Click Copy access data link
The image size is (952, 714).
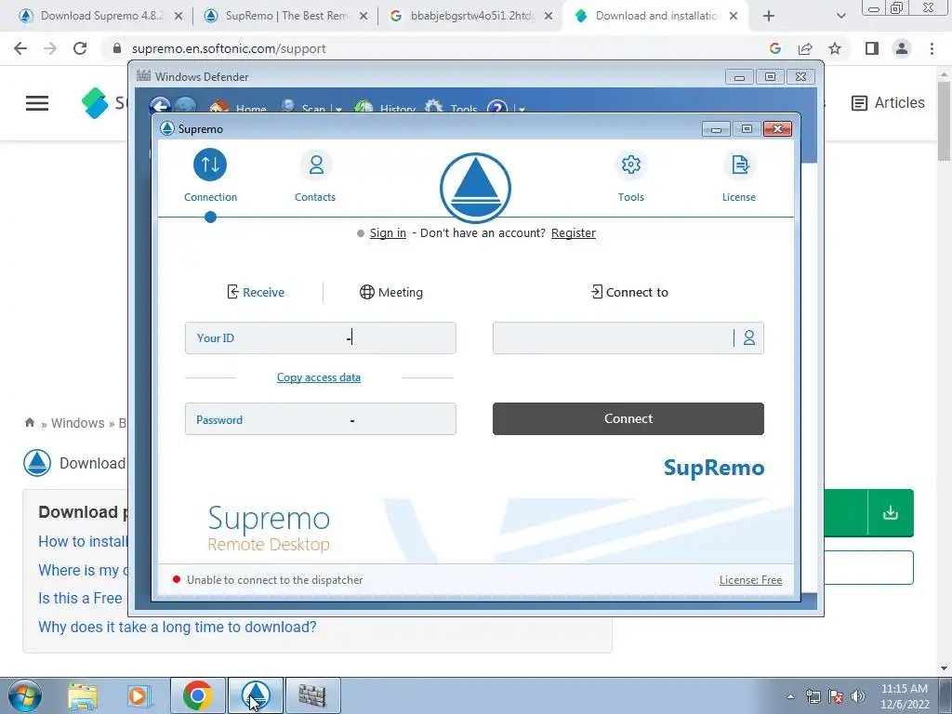[x=319, y=377]
